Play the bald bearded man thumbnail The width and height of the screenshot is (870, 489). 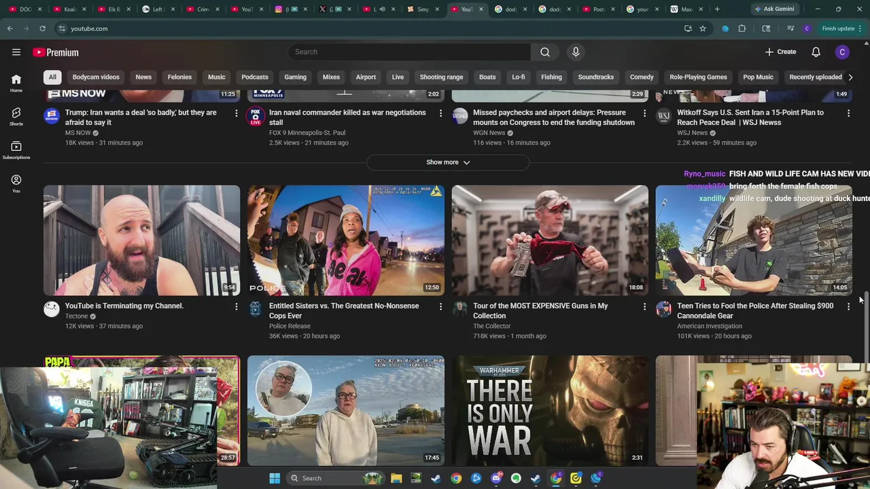tap(142, 240)
